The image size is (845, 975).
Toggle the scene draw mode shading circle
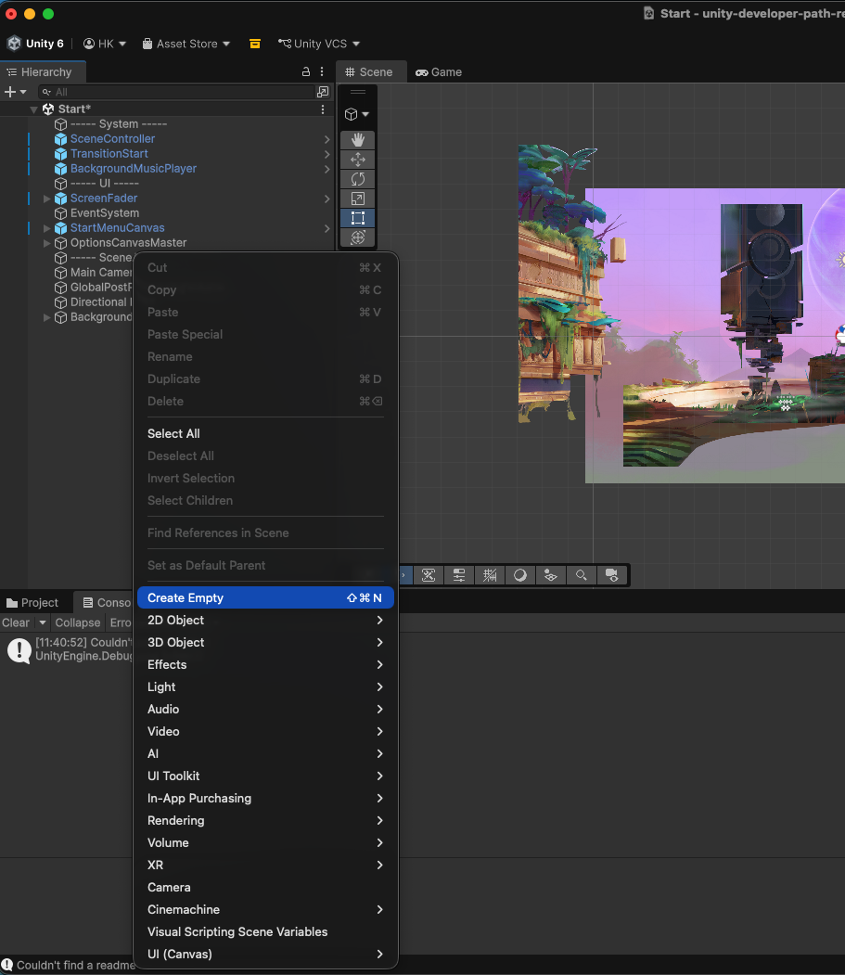click(x=520, y=575)
